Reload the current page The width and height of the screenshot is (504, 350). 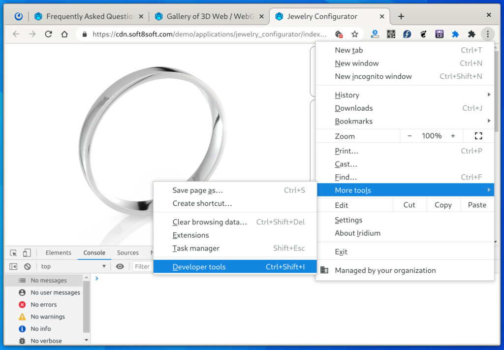click(49, 34)
